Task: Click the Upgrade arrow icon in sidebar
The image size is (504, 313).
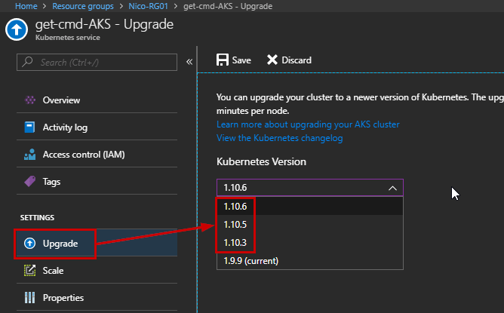Action: click(30, 244)
